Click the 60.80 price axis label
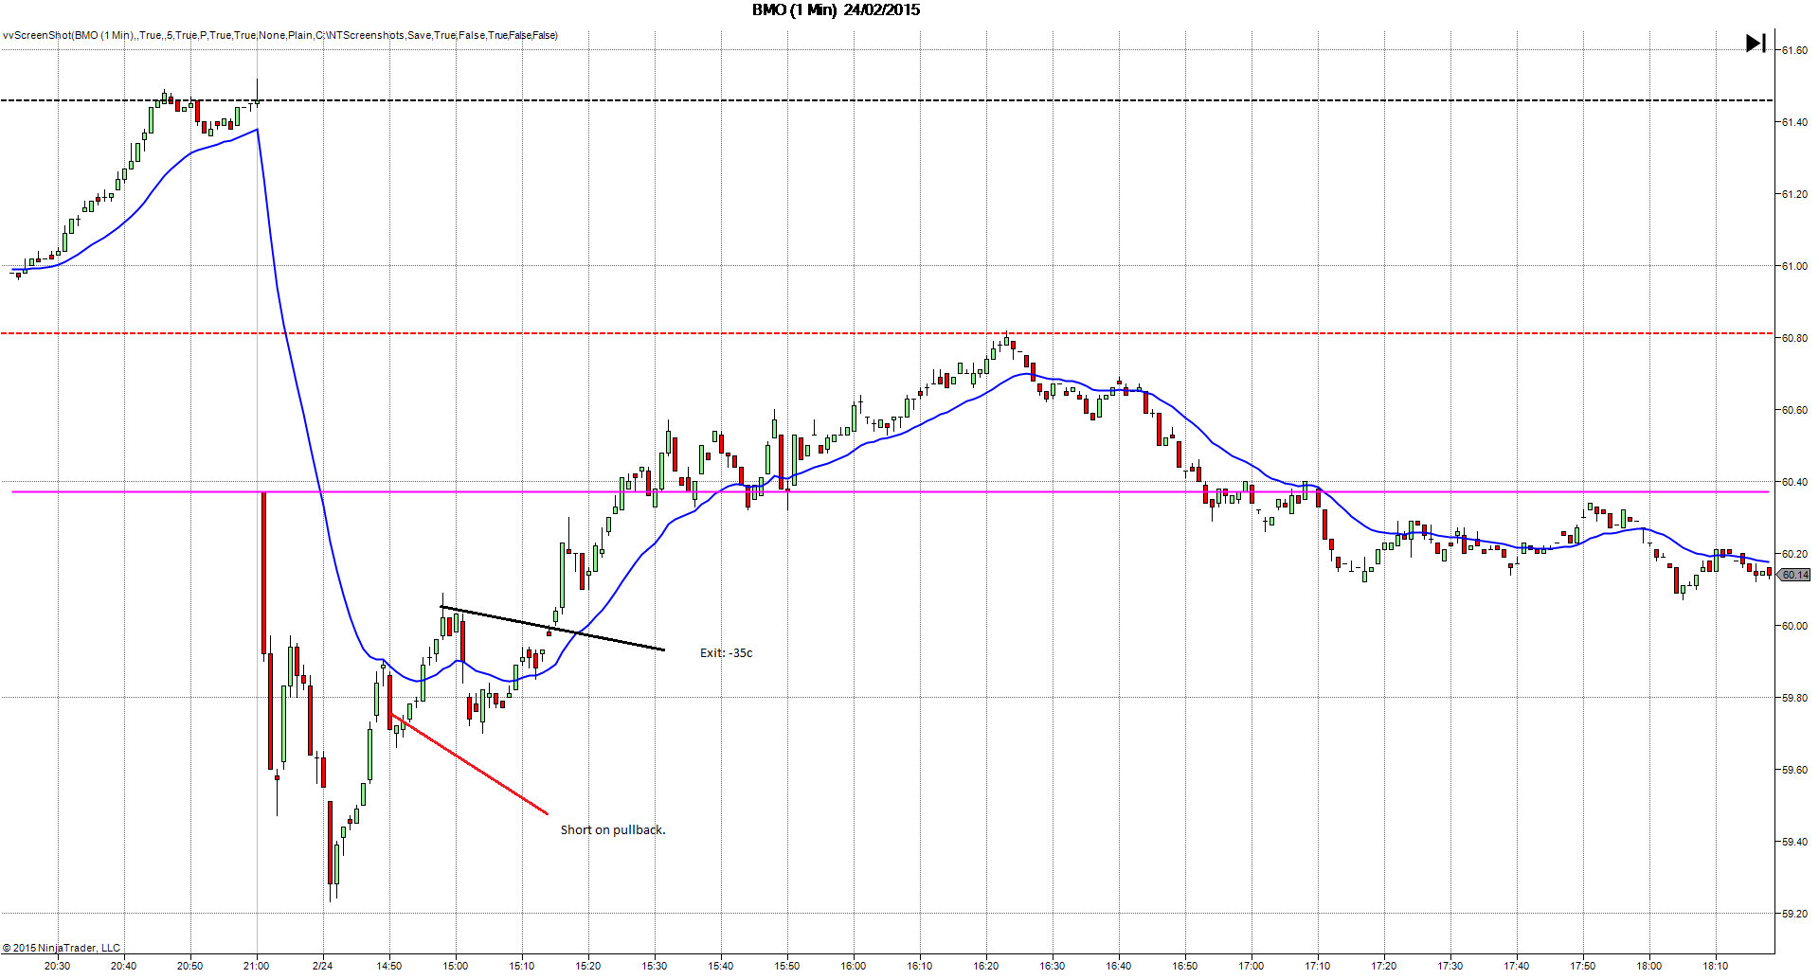Screen dimensions: 1819x979 tap(1794, 338)
